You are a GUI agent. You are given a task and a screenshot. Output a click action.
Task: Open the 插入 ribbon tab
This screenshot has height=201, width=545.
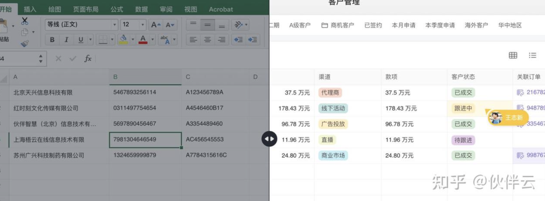click(30, 9)
